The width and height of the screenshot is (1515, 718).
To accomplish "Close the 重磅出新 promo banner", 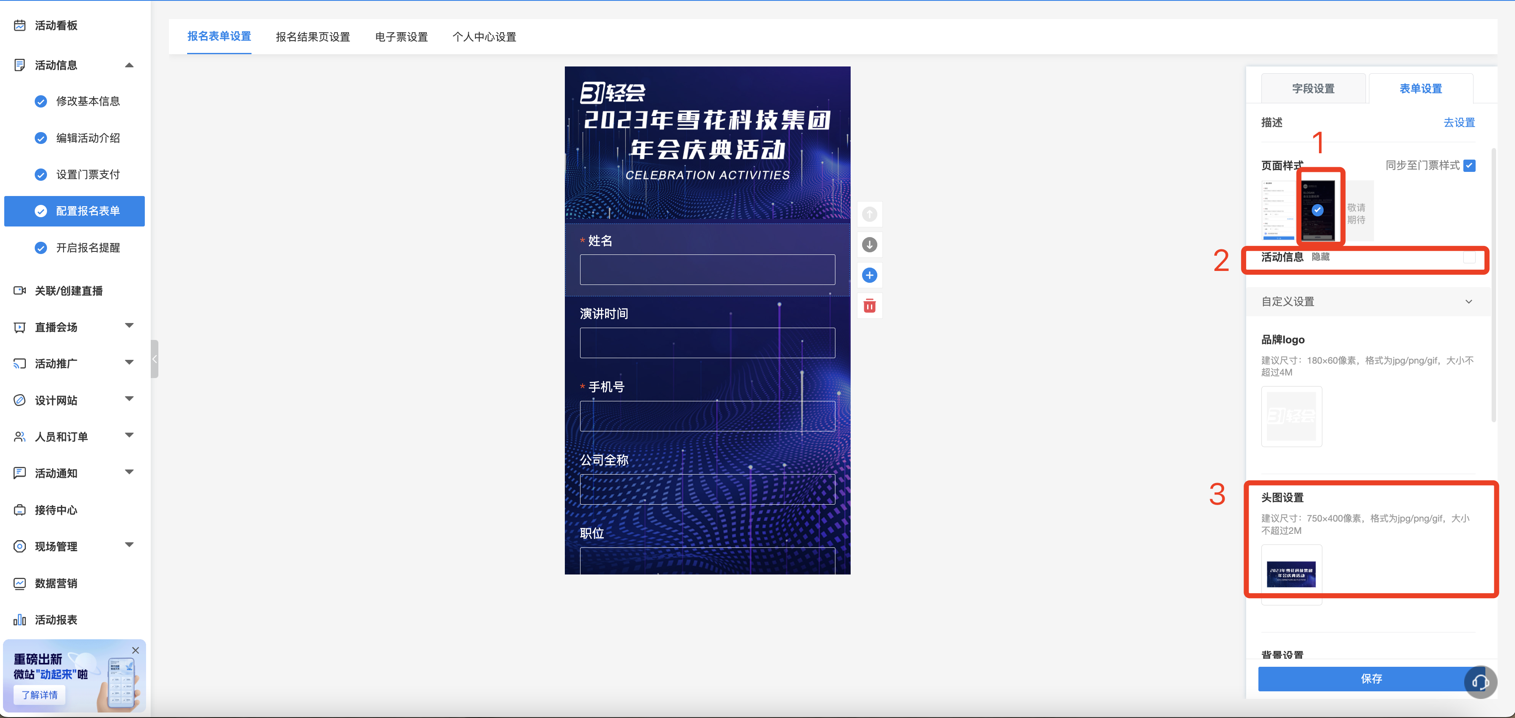I will (x=135, y=650).
